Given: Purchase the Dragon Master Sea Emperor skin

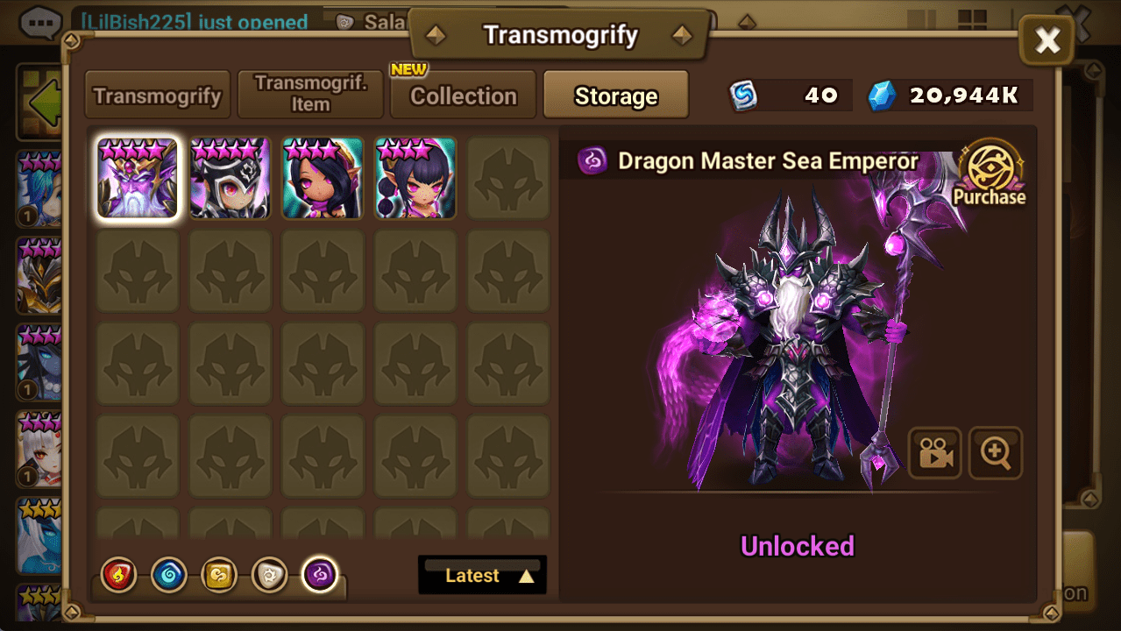Looking at the screenshot, I should [990, 174].
